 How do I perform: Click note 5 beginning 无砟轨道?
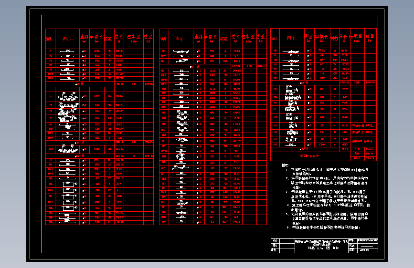point(327,219)
